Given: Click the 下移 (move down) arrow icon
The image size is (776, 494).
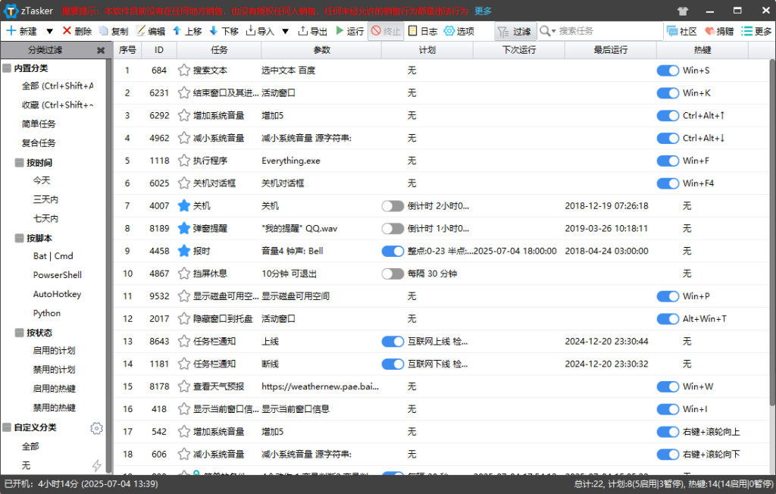Looking at the screenshot, I should (214, 31).
